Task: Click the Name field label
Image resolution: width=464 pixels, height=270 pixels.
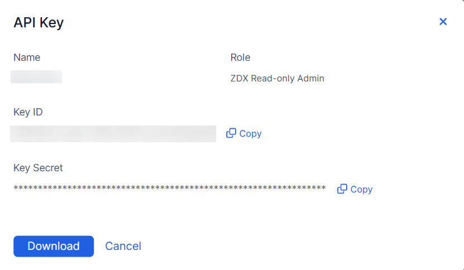Action: (x=27, y=57)
